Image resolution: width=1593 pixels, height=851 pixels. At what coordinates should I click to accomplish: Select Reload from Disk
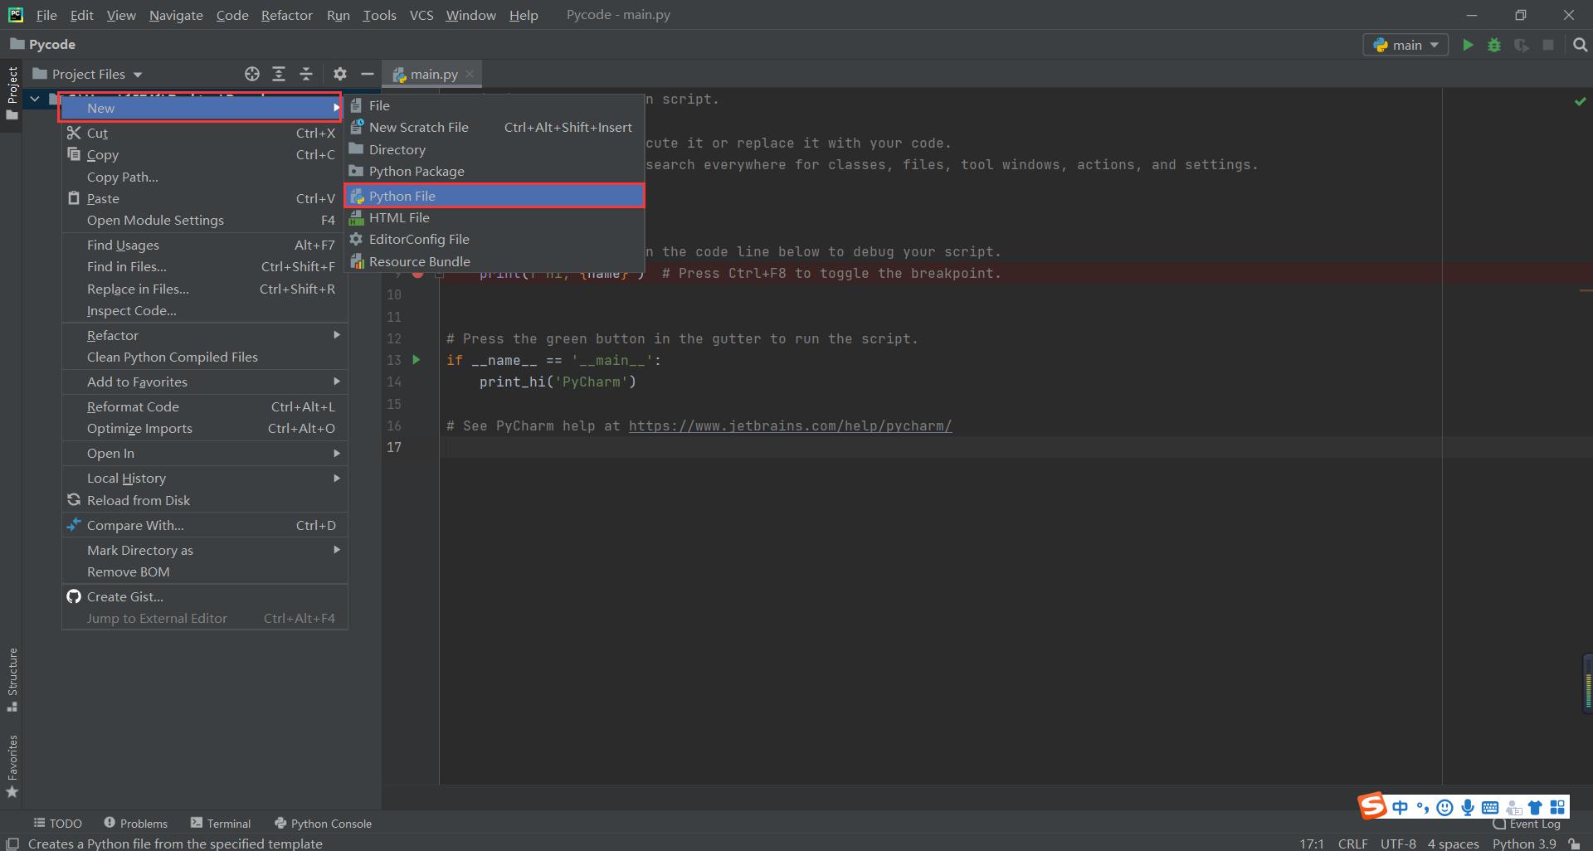[x=204, y=500]
